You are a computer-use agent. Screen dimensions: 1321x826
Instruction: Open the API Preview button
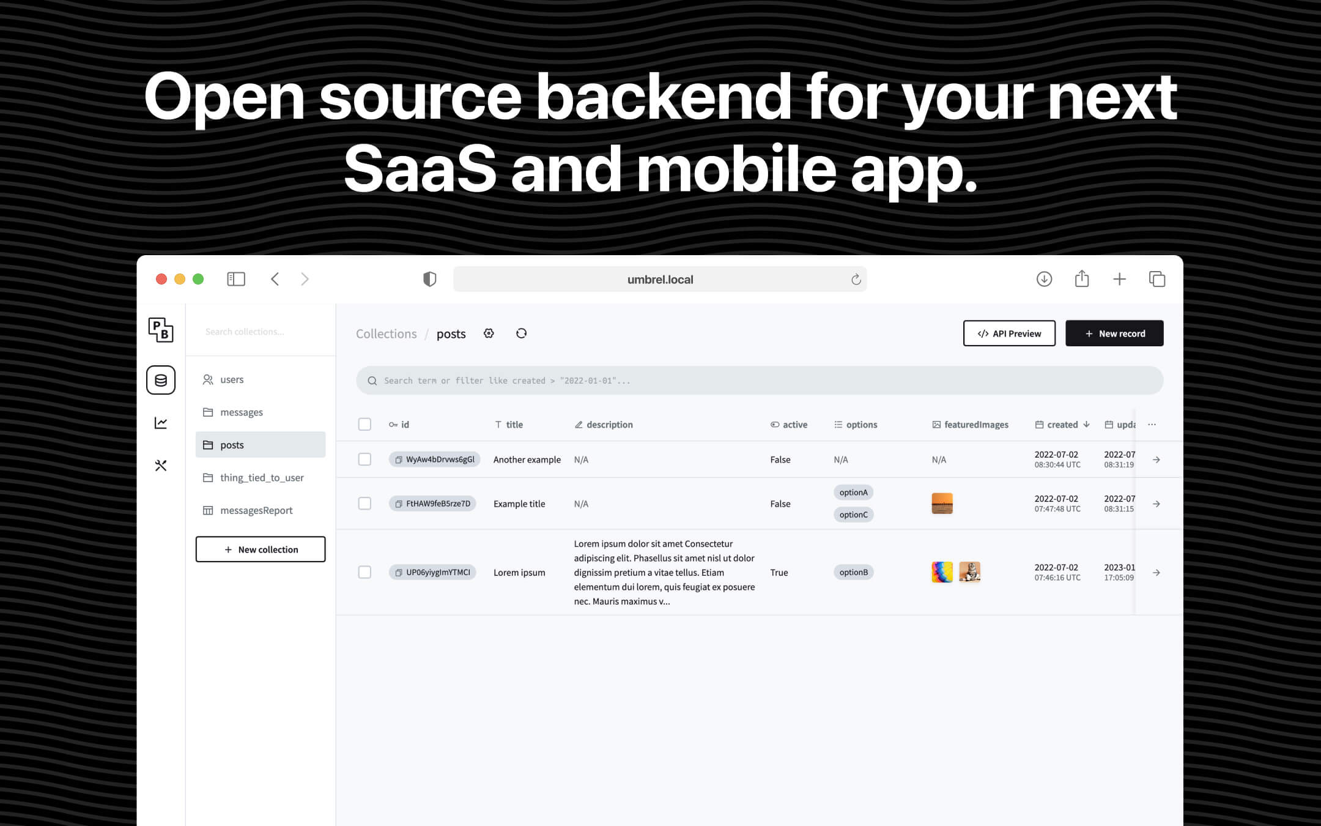1009,333
